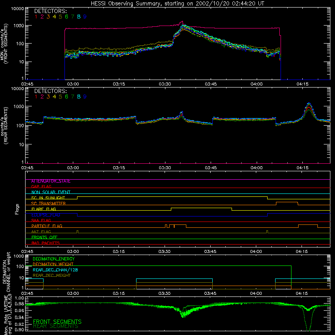Click the flare peak in front segments curve
Image resolution: width=335 pixels, height=335 pixels.
tap(182, 22)
